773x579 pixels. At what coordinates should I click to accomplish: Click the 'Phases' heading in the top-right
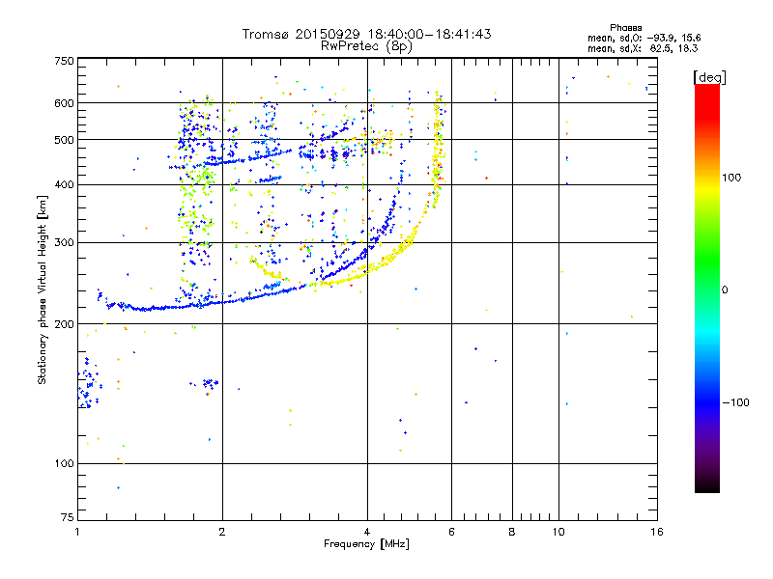(x=625, y=28)
